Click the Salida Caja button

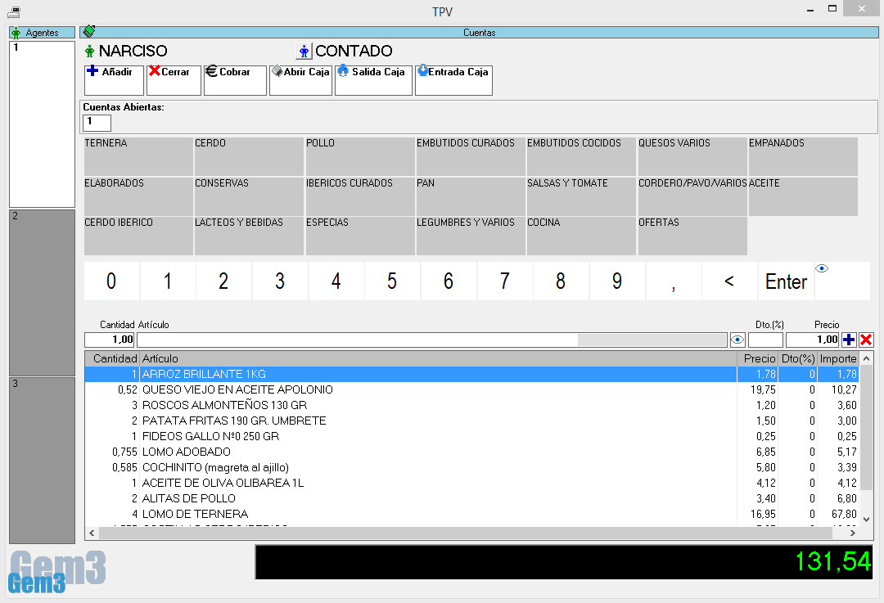coord(372,80)
